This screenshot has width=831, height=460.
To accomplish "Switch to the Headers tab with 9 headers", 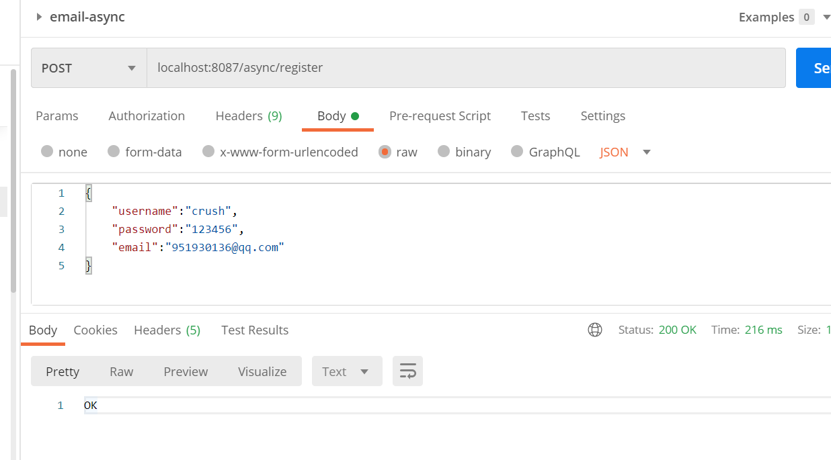I will [x=248, y=116].
